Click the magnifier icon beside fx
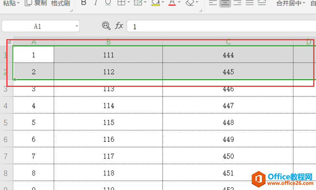This screenshot has height=190, width=316. [x=106, y=26]
